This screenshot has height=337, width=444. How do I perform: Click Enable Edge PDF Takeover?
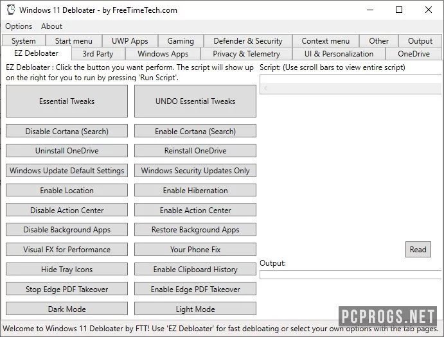195,289
